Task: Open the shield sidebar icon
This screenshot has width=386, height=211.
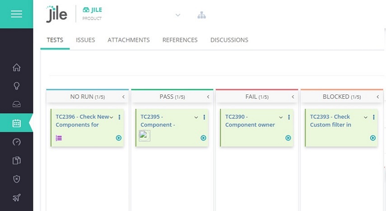Action: 16,179
